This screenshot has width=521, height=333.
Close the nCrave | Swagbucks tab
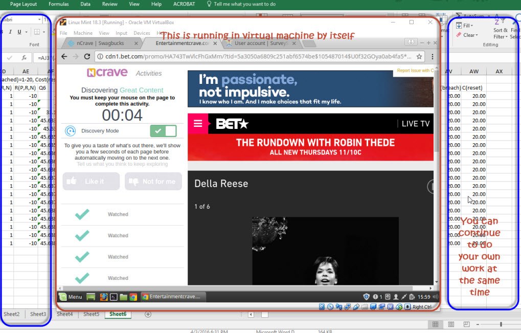click(136, 43)
